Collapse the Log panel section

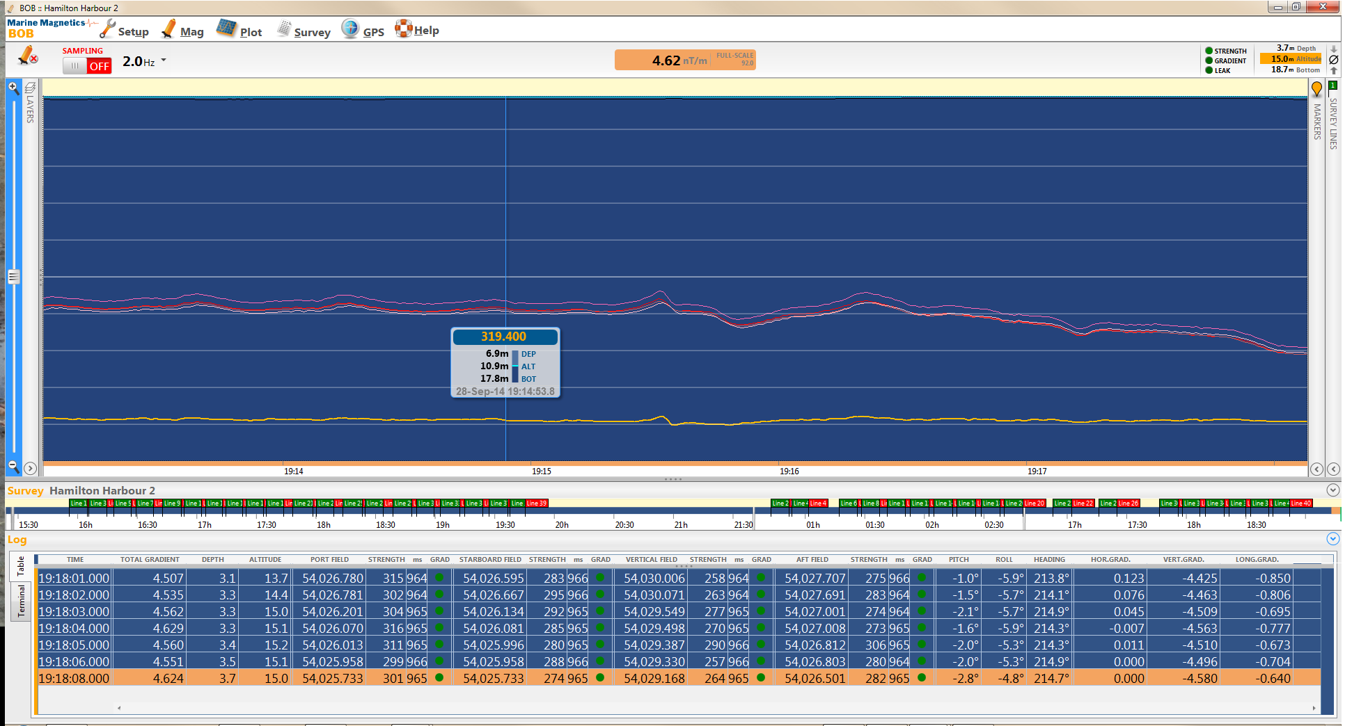tap(1332, 539)
